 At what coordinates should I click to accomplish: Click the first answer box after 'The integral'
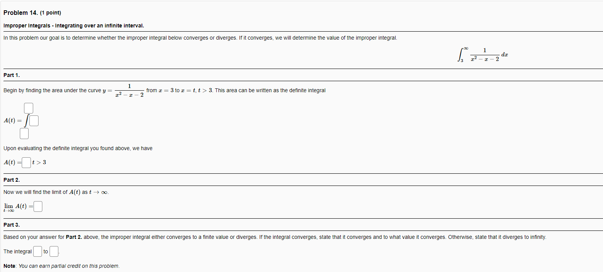coord(37,251)
